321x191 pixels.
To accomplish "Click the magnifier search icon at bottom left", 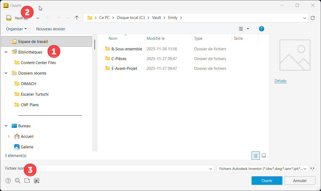I will tap(18, 181).
